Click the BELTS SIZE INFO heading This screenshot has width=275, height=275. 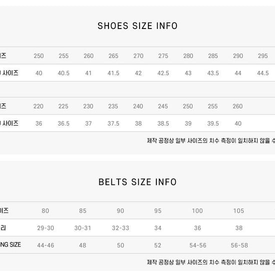click(137, 182)
